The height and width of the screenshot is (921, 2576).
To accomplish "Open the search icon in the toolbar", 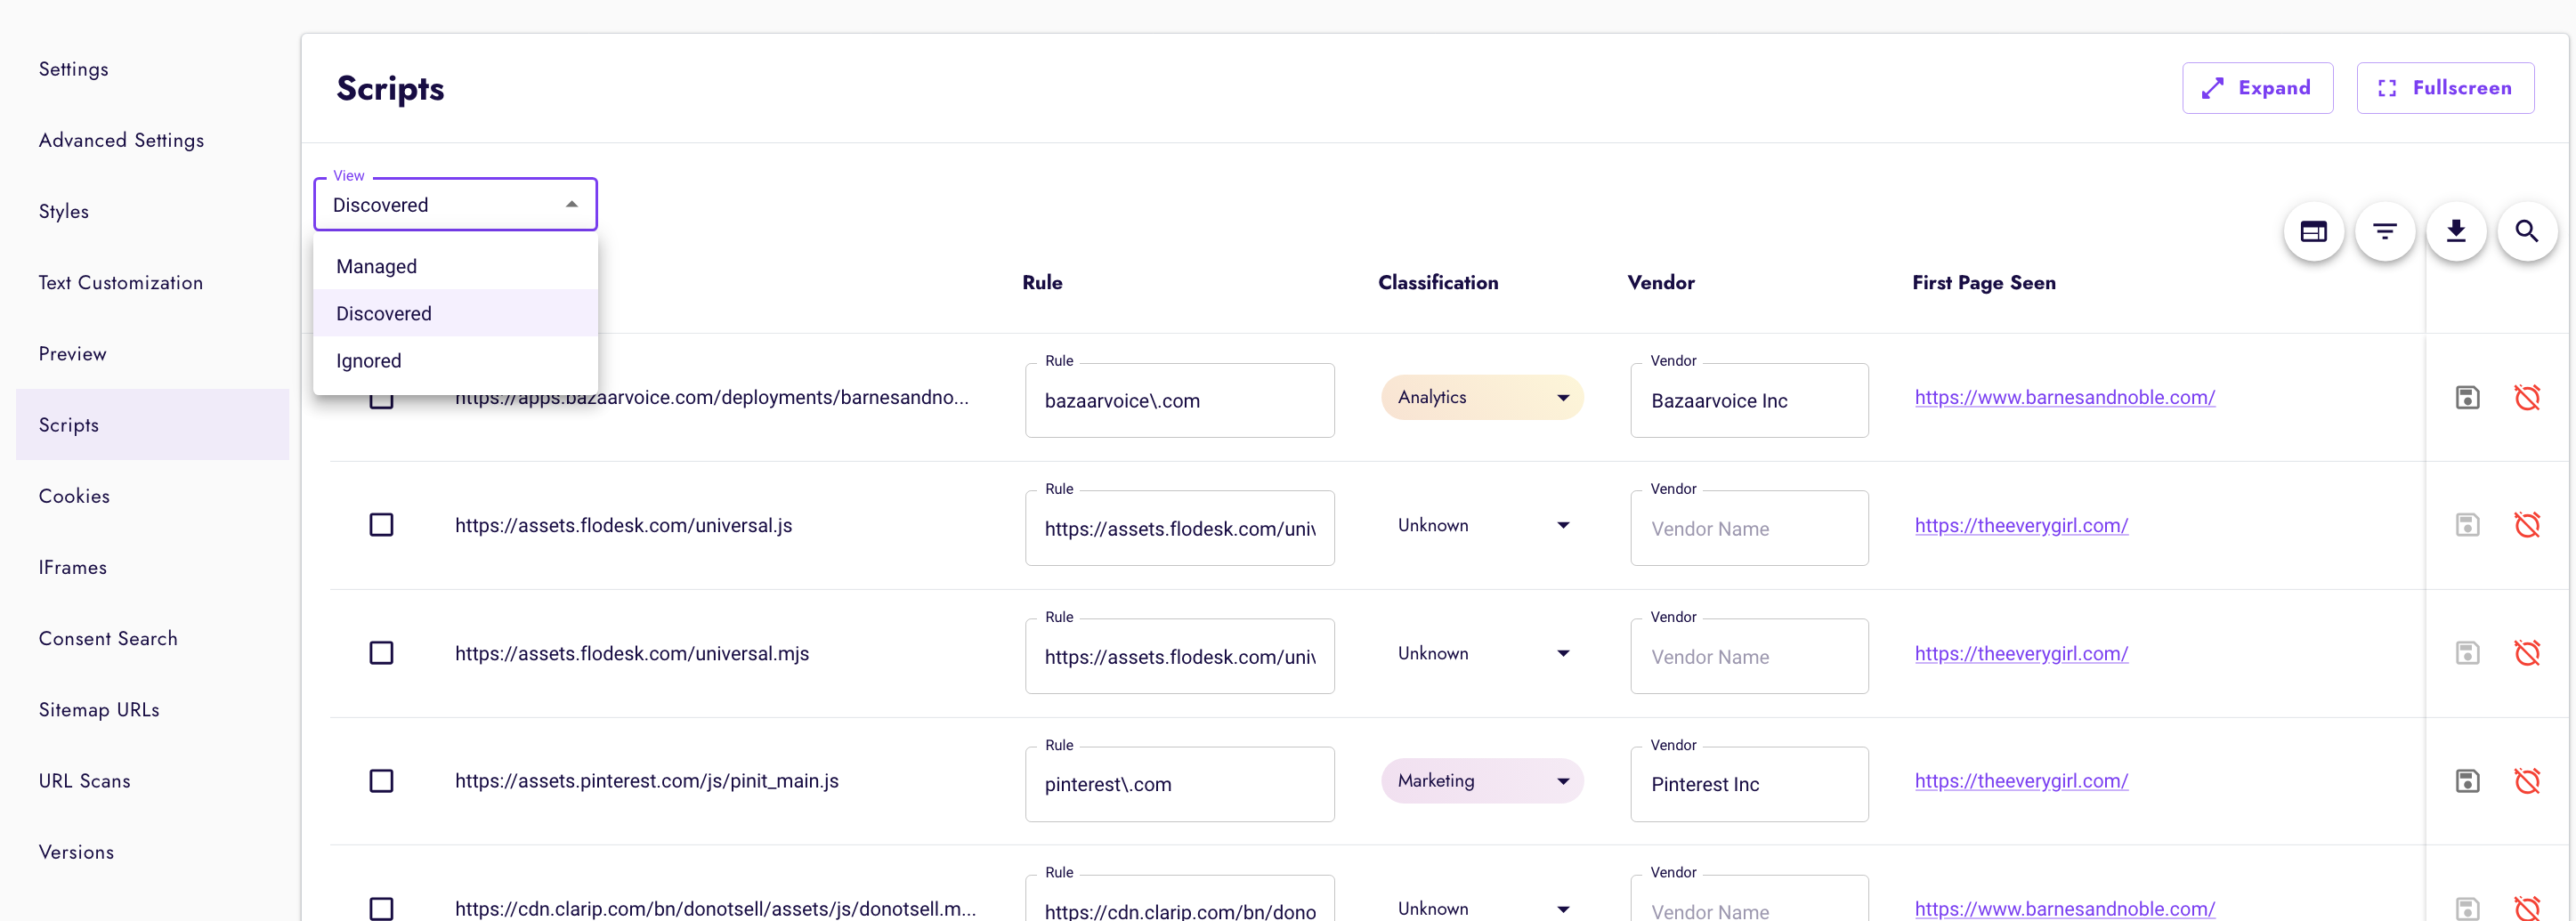I will click(x=2528, y=231).
